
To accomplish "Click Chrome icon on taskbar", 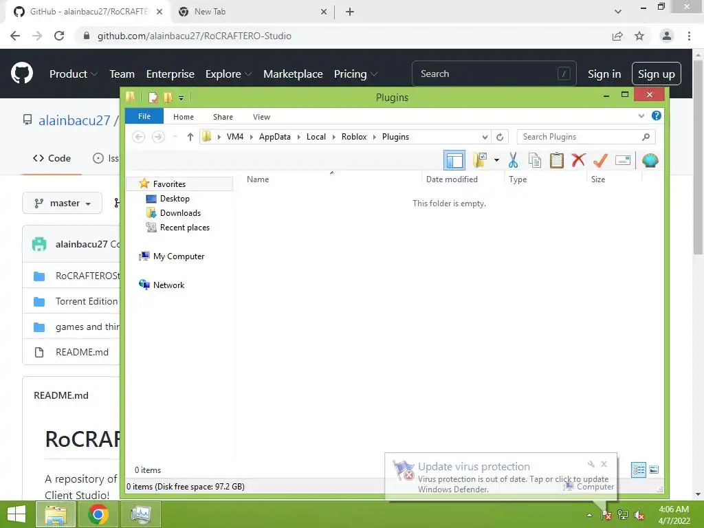I will point(98,514).
